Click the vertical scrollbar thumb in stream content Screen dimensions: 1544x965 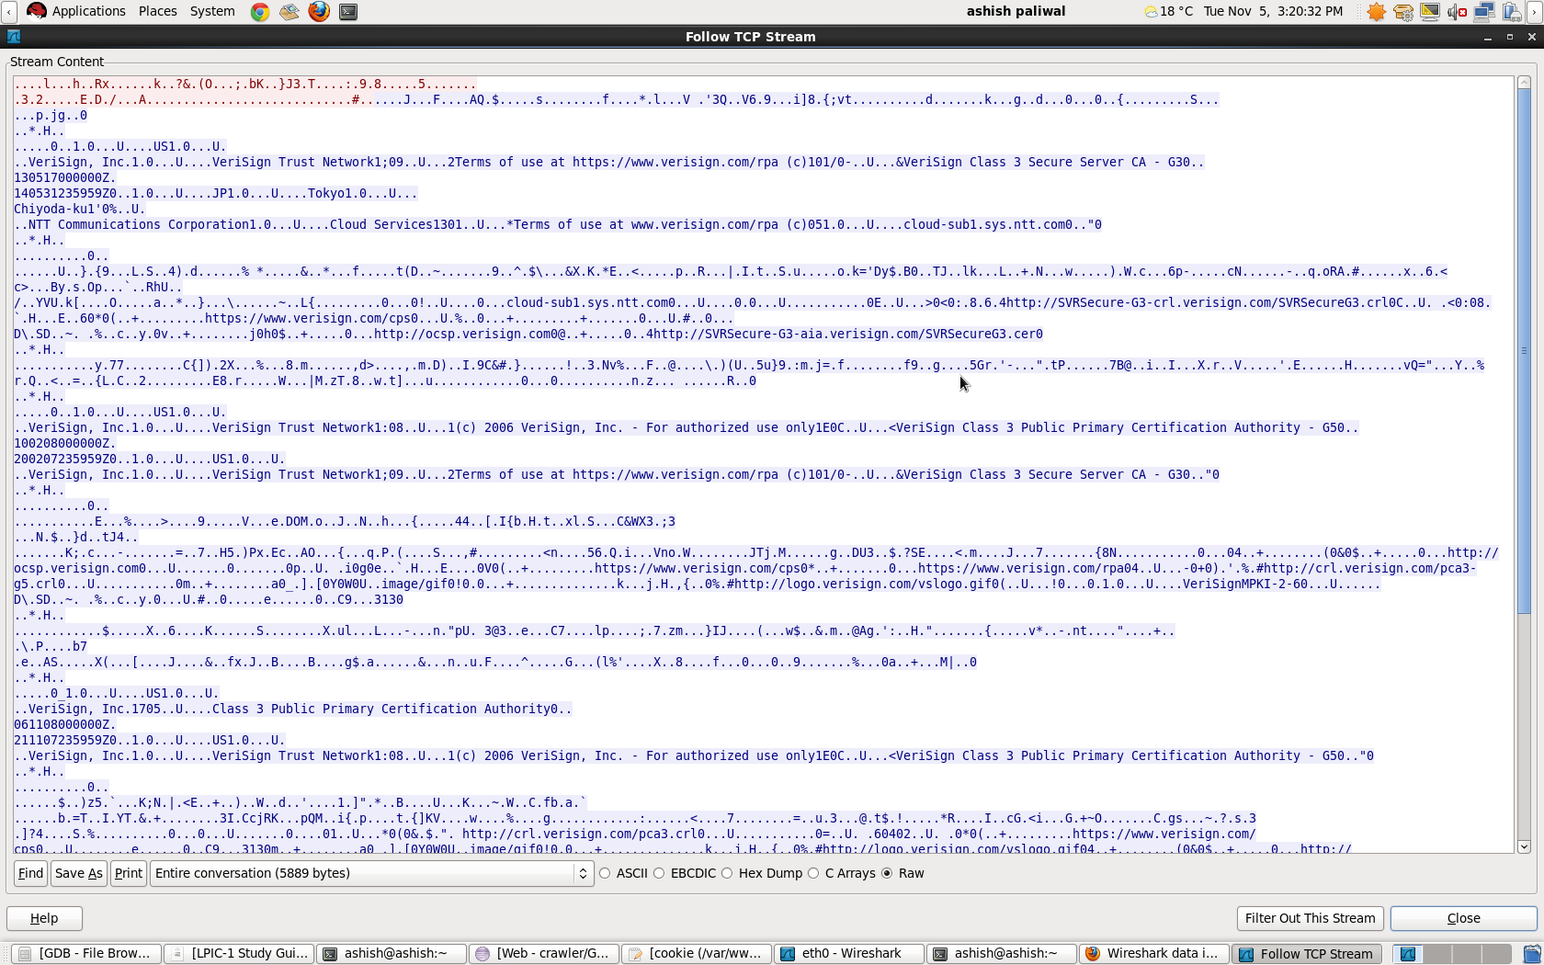1524,351
